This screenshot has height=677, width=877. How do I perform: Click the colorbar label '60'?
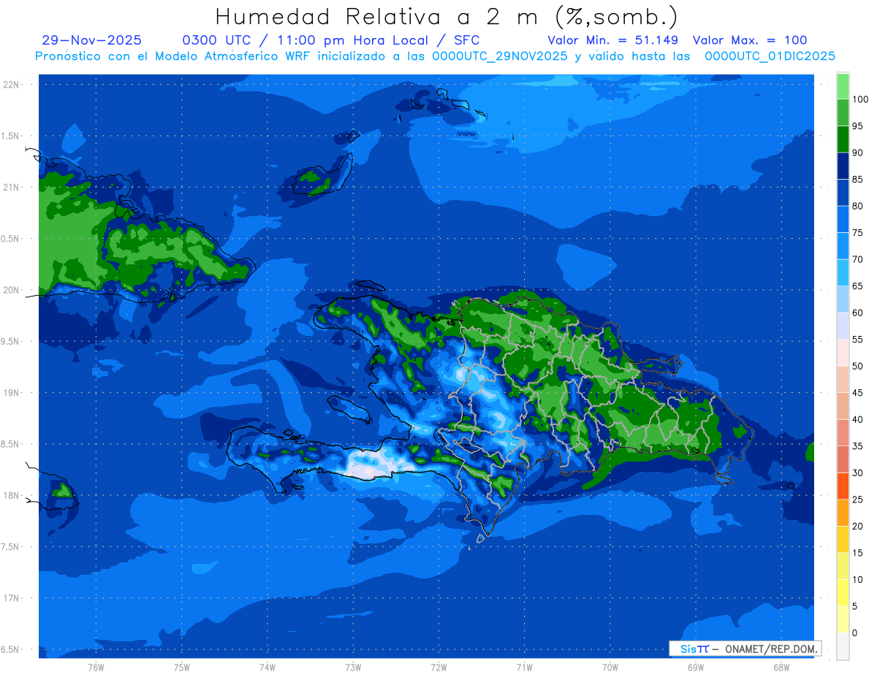(857, 313)
